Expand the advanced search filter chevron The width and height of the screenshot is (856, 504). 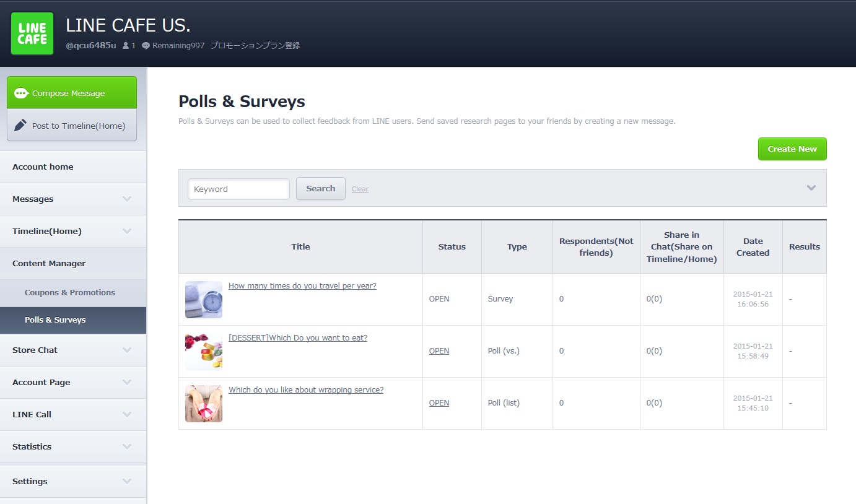[811, 188]
